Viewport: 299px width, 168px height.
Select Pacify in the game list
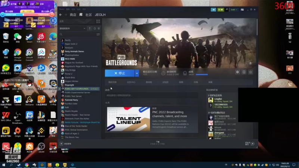[68, 40]
